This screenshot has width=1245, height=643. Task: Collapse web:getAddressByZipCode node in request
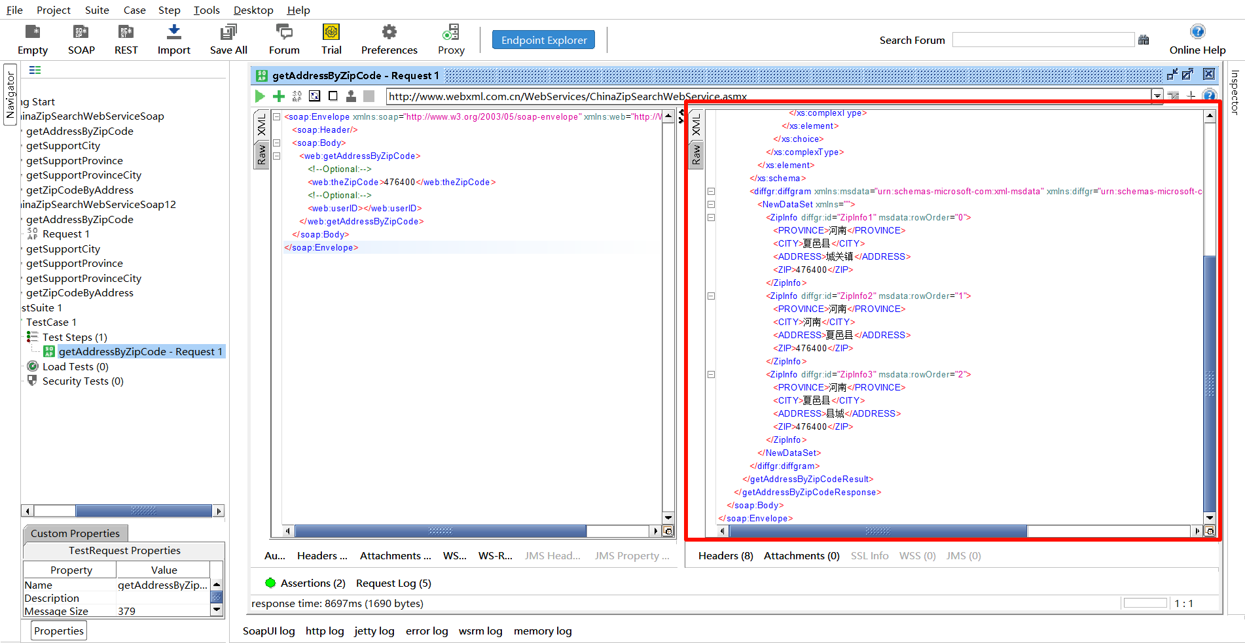tap(277, 156)
